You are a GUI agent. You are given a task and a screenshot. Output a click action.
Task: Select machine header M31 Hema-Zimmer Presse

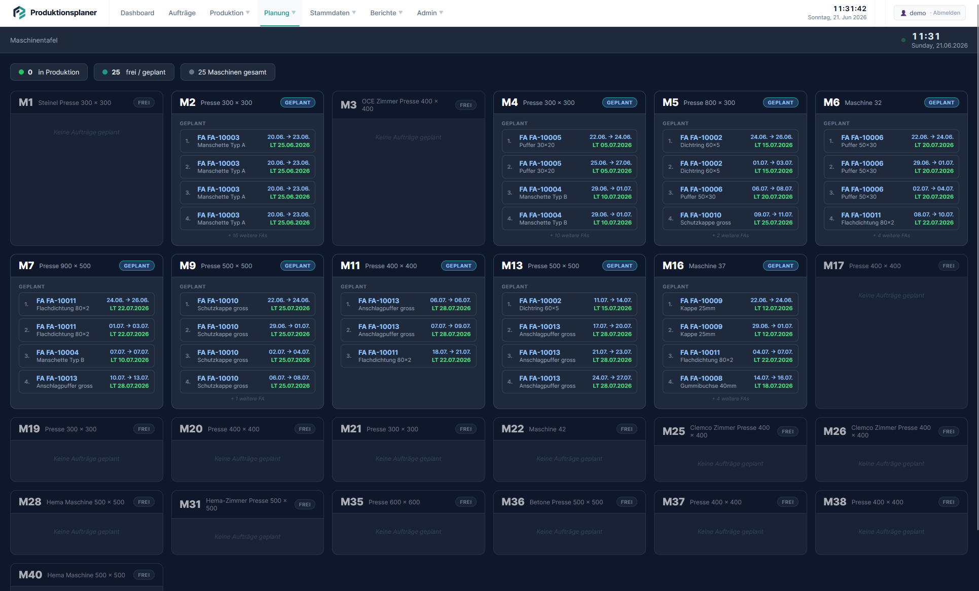[x=247, y=504]
